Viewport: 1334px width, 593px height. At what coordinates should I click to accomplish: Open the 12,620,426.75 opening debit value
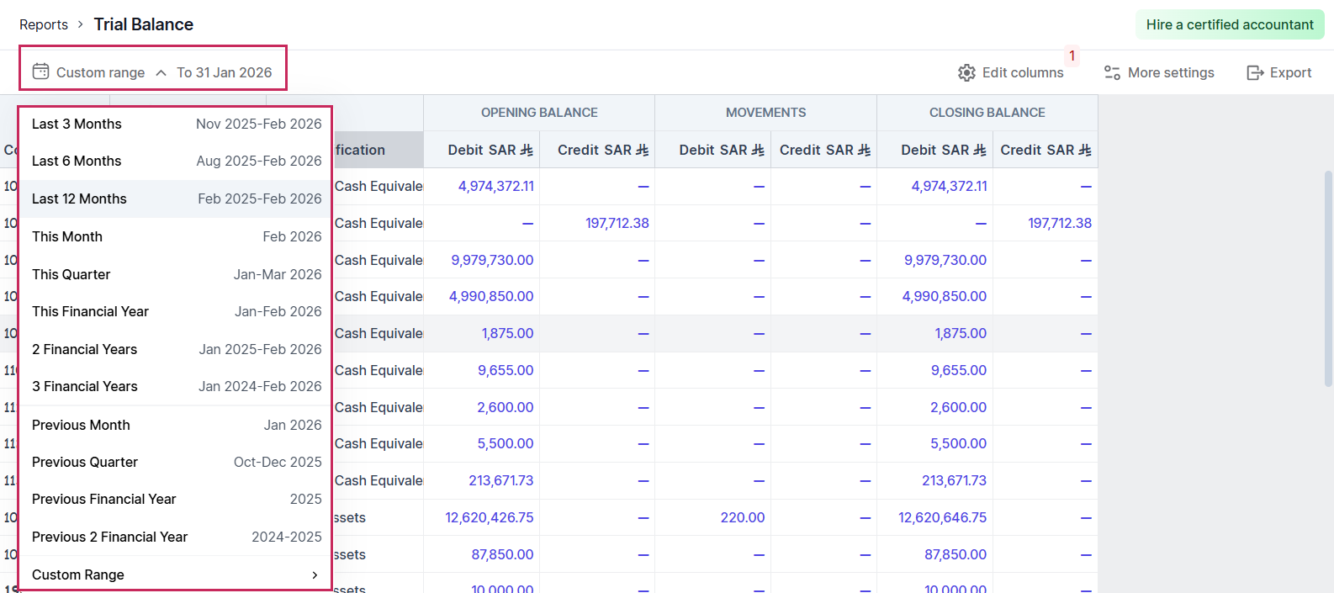click(x=489, y=517)
